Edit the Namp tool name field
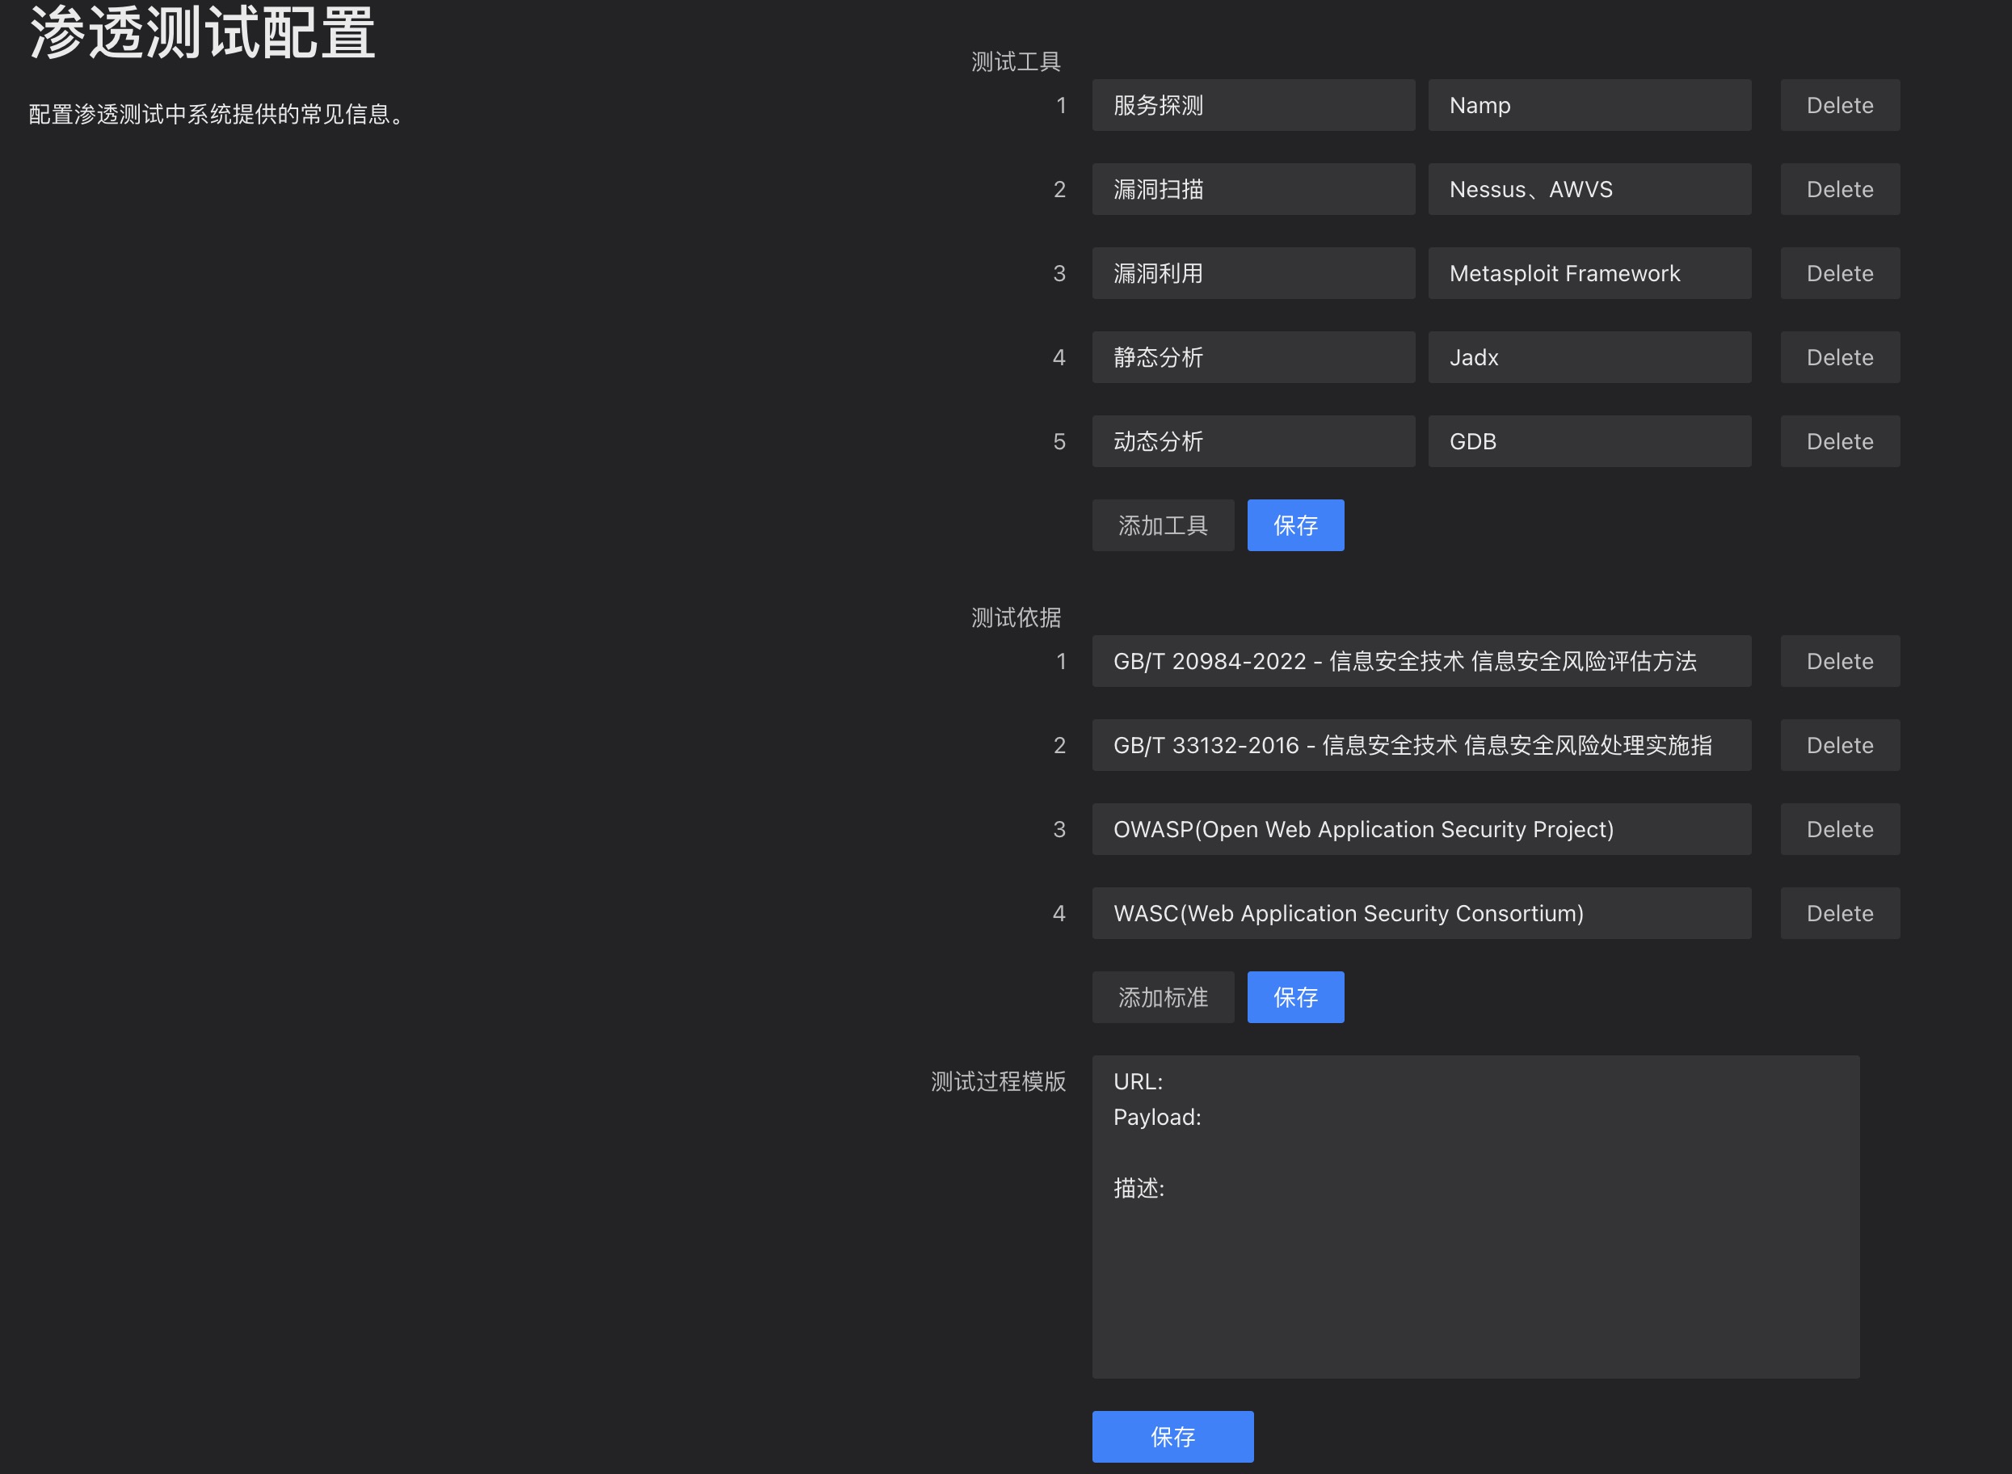This screenshot has height=1474, width=2012. point(1588,105)
